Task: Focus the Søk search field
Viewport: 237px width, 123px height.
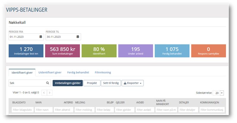Action: (x=30, y=83)
